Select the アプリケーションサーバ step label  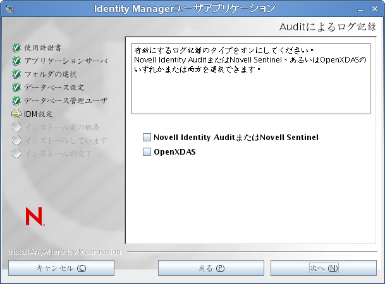click(x=66, y=61)
